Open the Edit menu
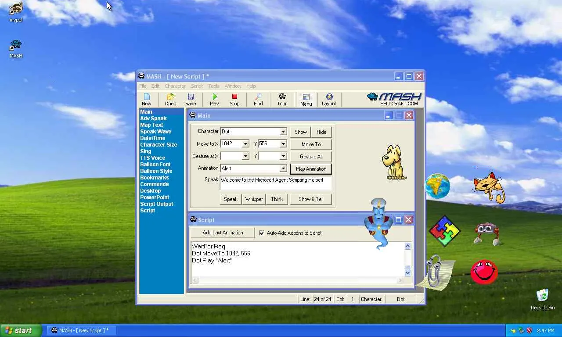 click(x=155, y=86)
